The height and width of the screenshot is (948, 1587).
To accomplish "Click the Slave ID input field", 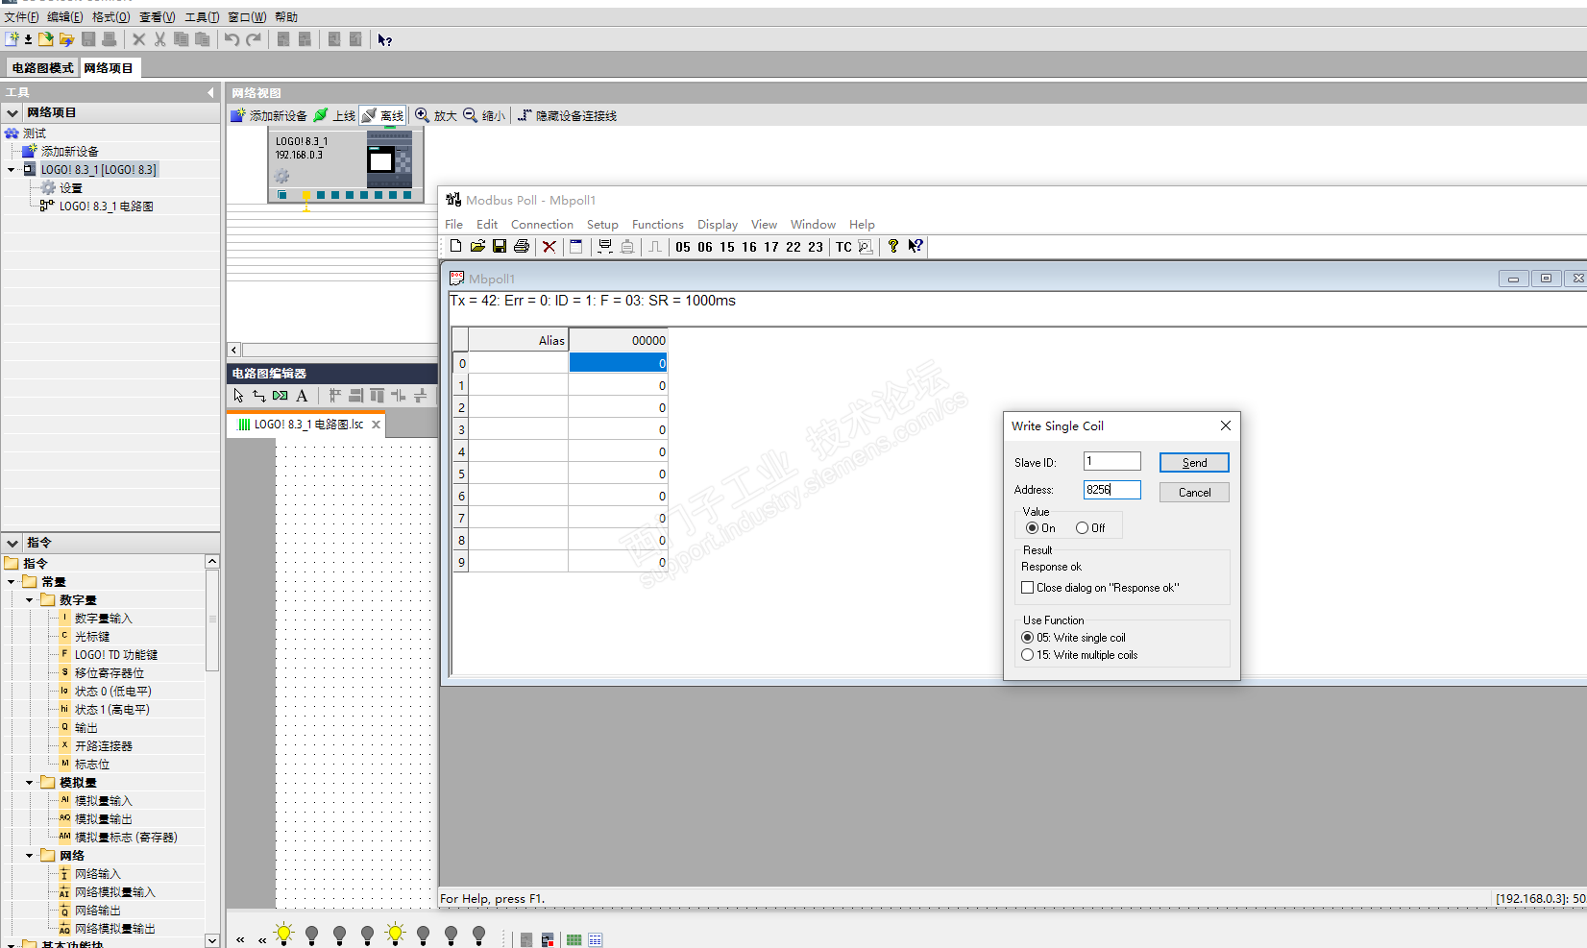I will coord(1112,461).
